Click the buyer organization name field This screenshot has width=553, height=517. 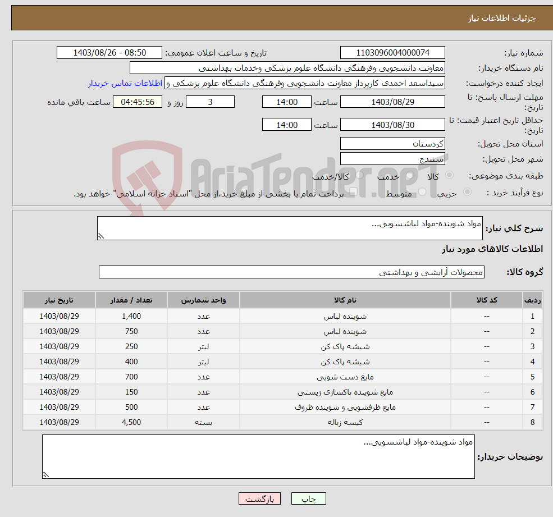tap(287, 68)
